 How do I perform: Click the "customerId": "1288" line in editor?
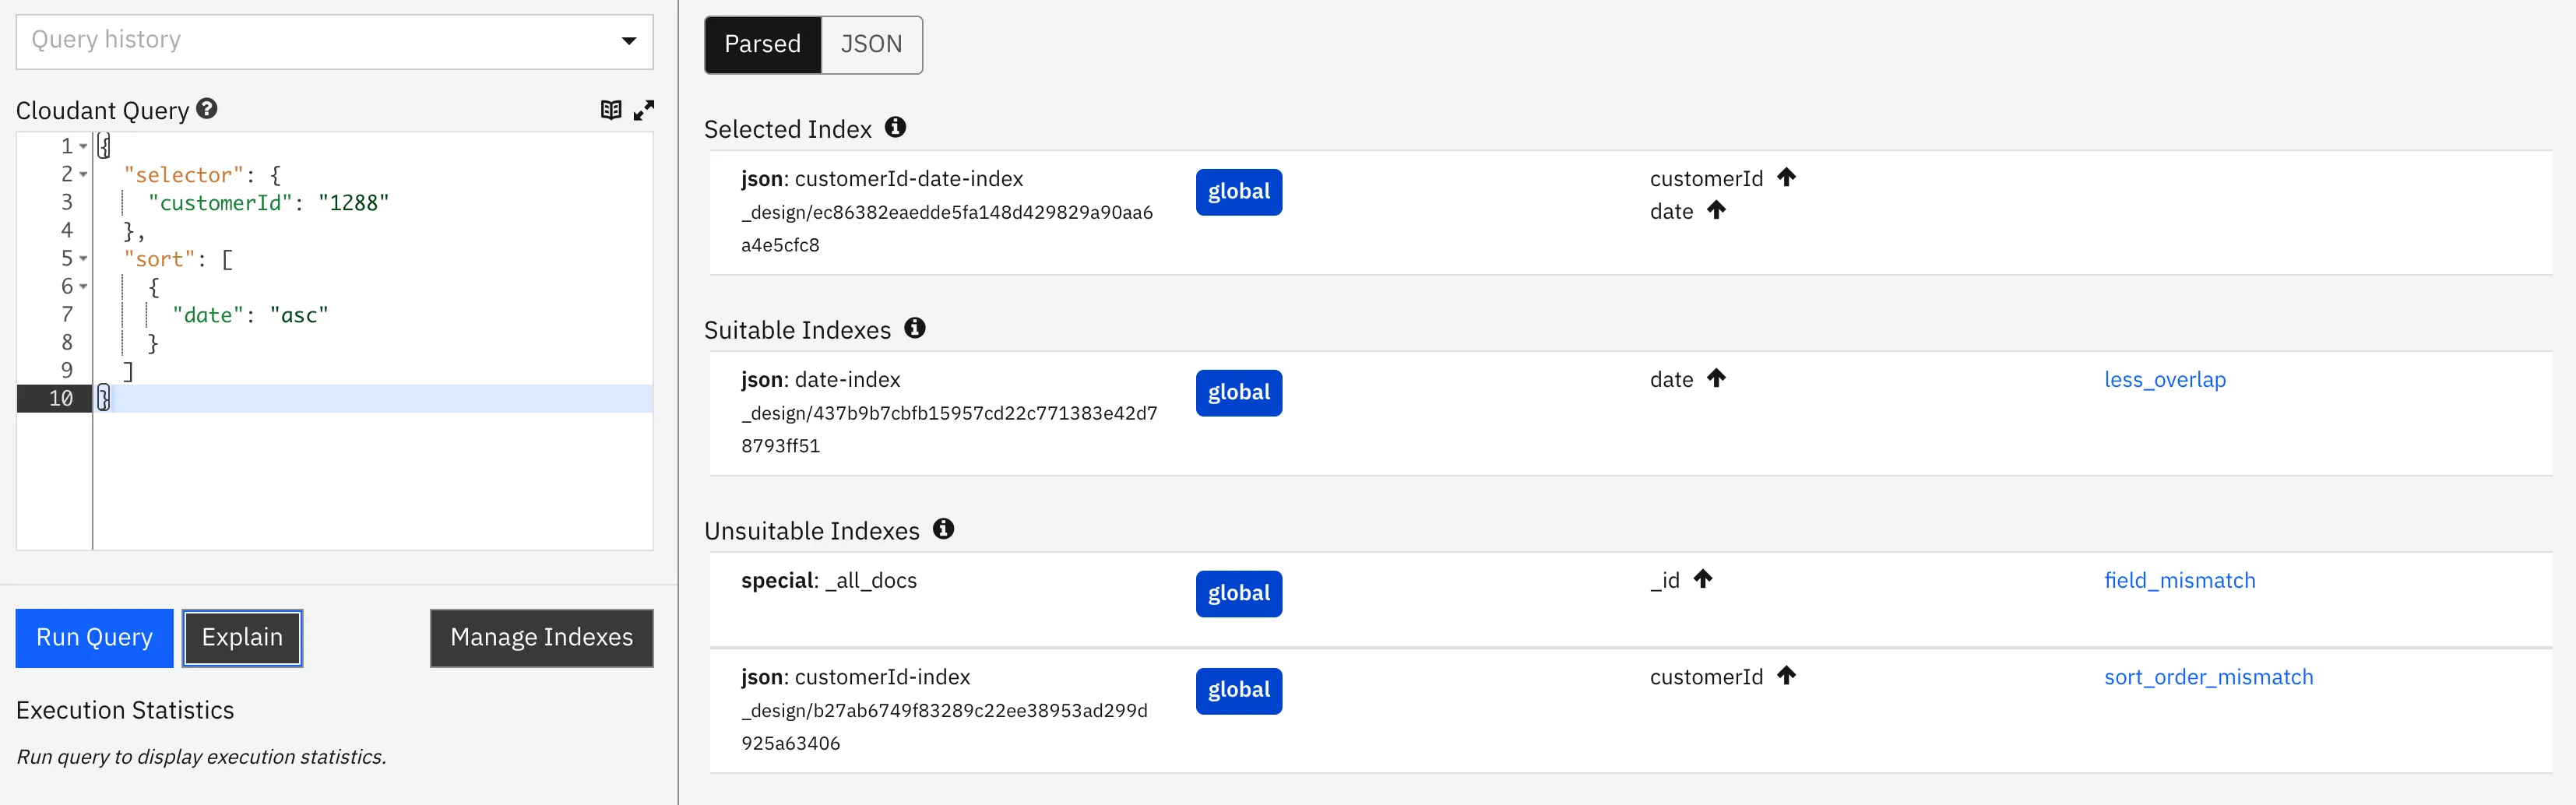click(x=268, y=203)
